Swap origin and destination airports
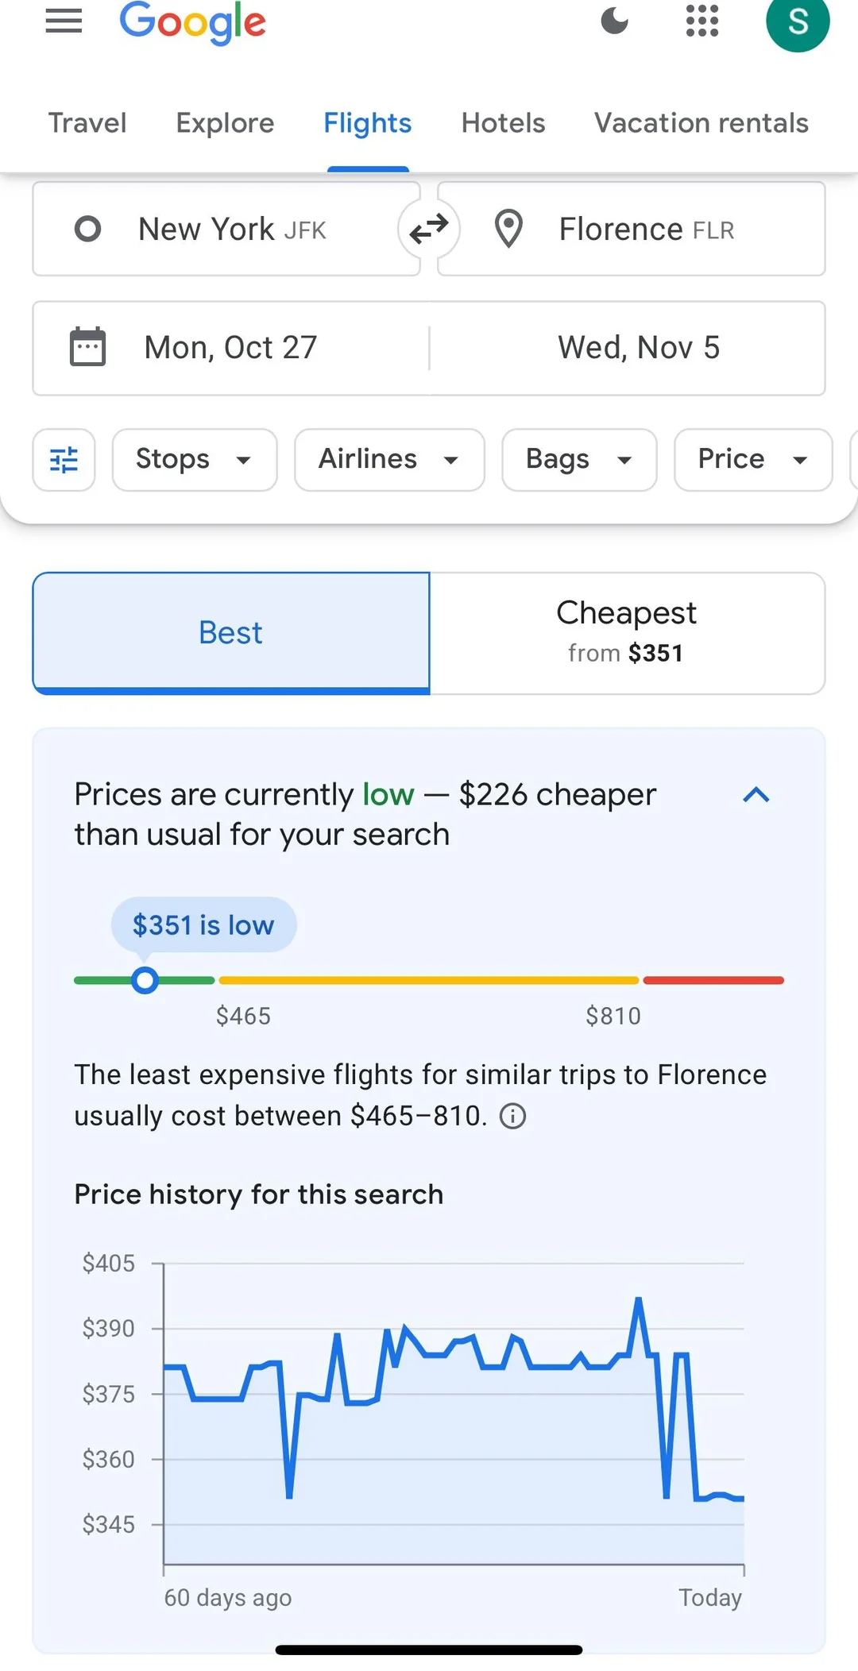The image size is (858, 1671). [429, 230]
